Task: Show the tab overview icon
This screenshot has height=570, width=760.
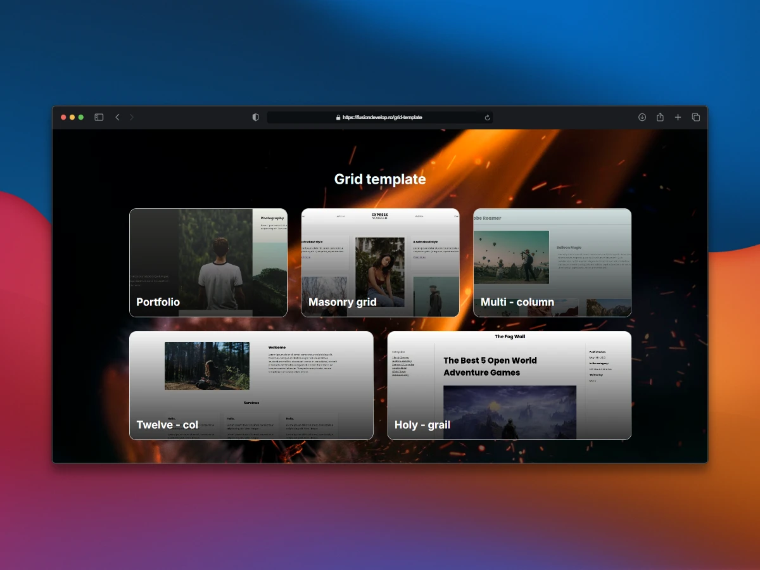Action: coord(696,117)
